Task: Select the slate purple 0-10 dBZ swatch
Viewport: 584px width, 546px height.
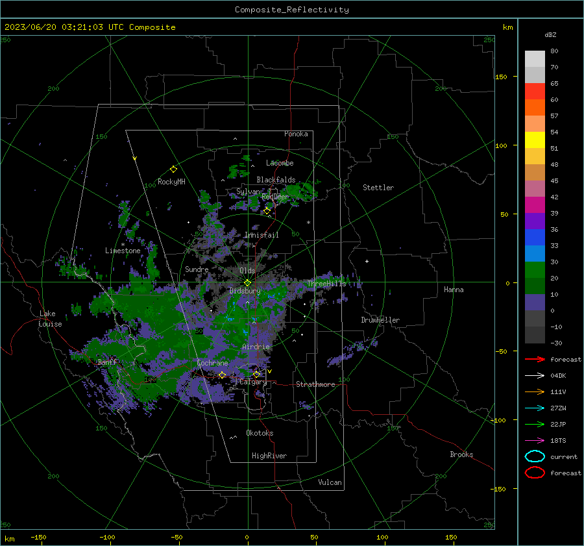Action: tap(535, 303)
